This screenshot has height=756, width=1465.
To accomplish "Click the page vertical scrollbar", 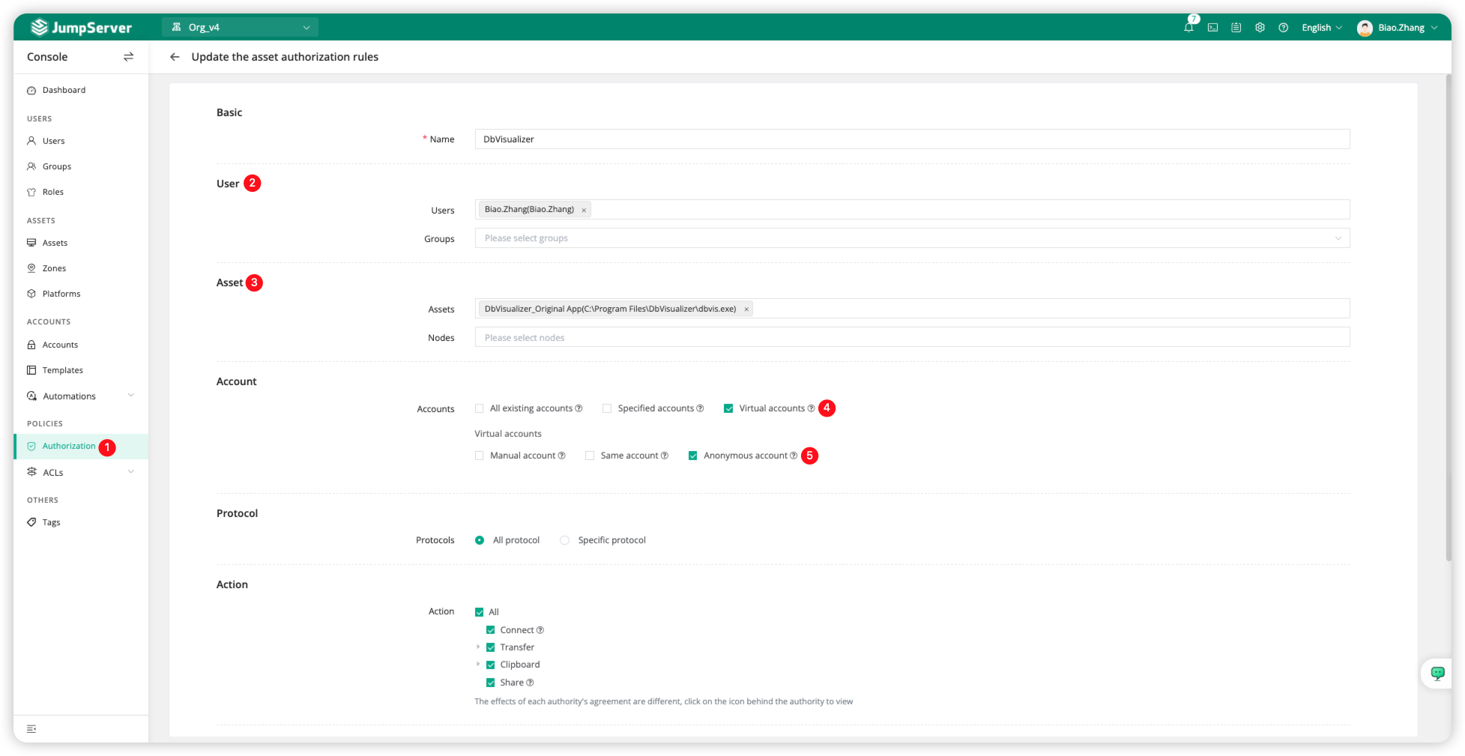I will tap(1448, 318).
